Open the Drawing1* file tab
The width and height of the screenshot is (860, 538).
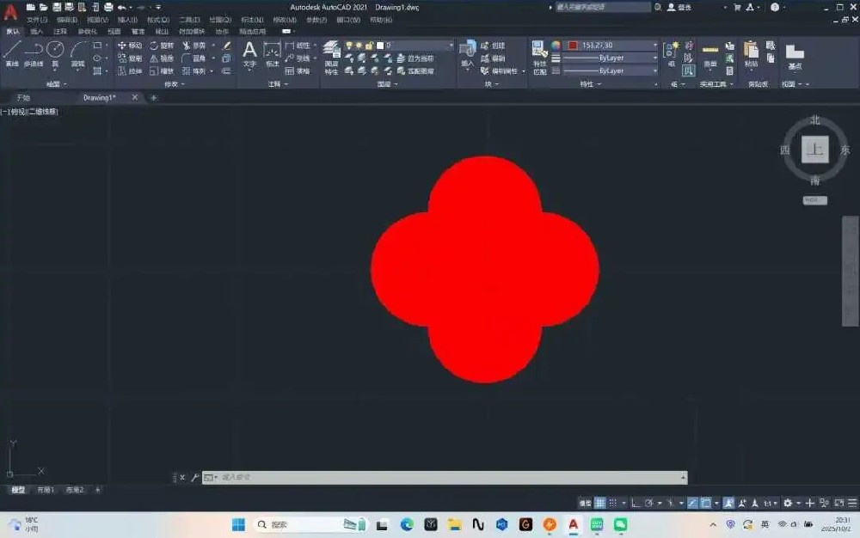[x=100, y=98]
